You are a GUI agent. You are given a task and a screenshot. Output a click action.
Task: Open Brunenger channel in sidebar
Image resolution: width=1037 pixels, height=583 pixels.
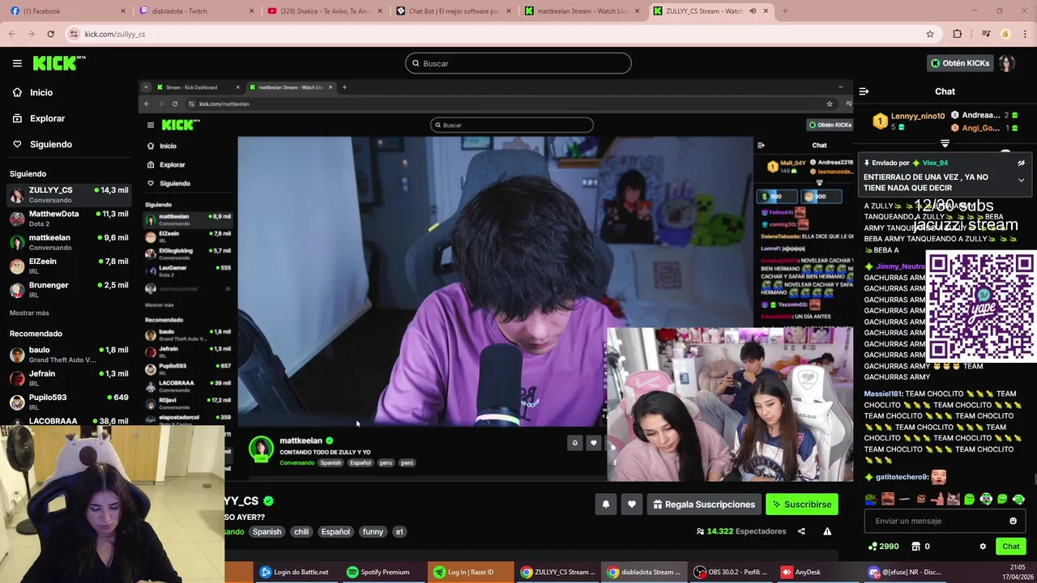[x=69, y=289]
